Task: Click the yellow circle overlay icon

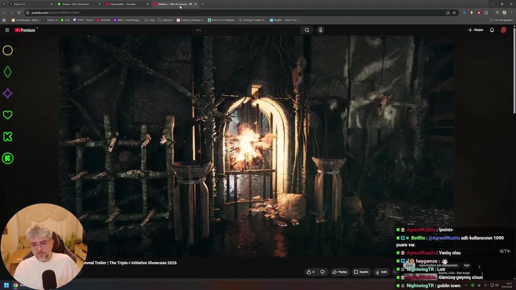Action: click(8, 50)
